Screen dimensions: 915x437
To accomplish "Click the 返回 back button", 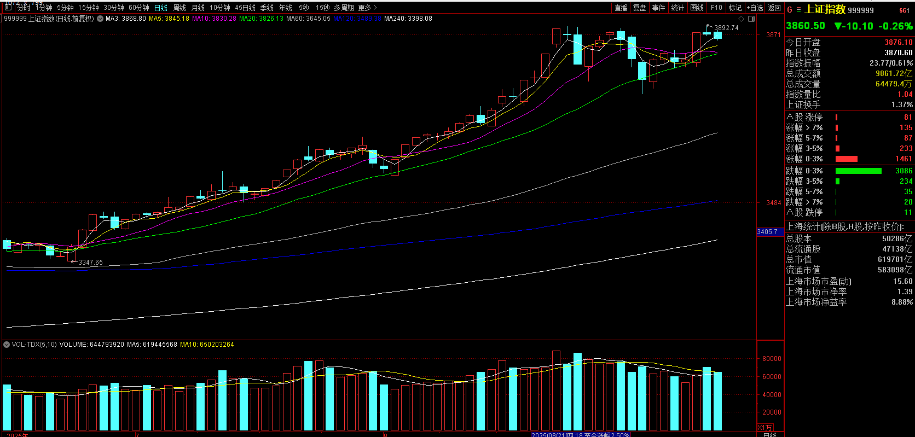I will pos(774,8).
